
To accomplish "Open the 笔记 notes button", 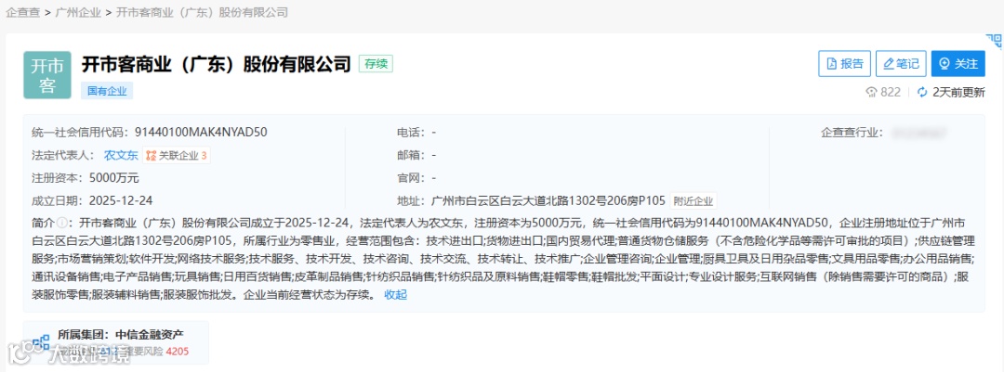I will (901, 63).
